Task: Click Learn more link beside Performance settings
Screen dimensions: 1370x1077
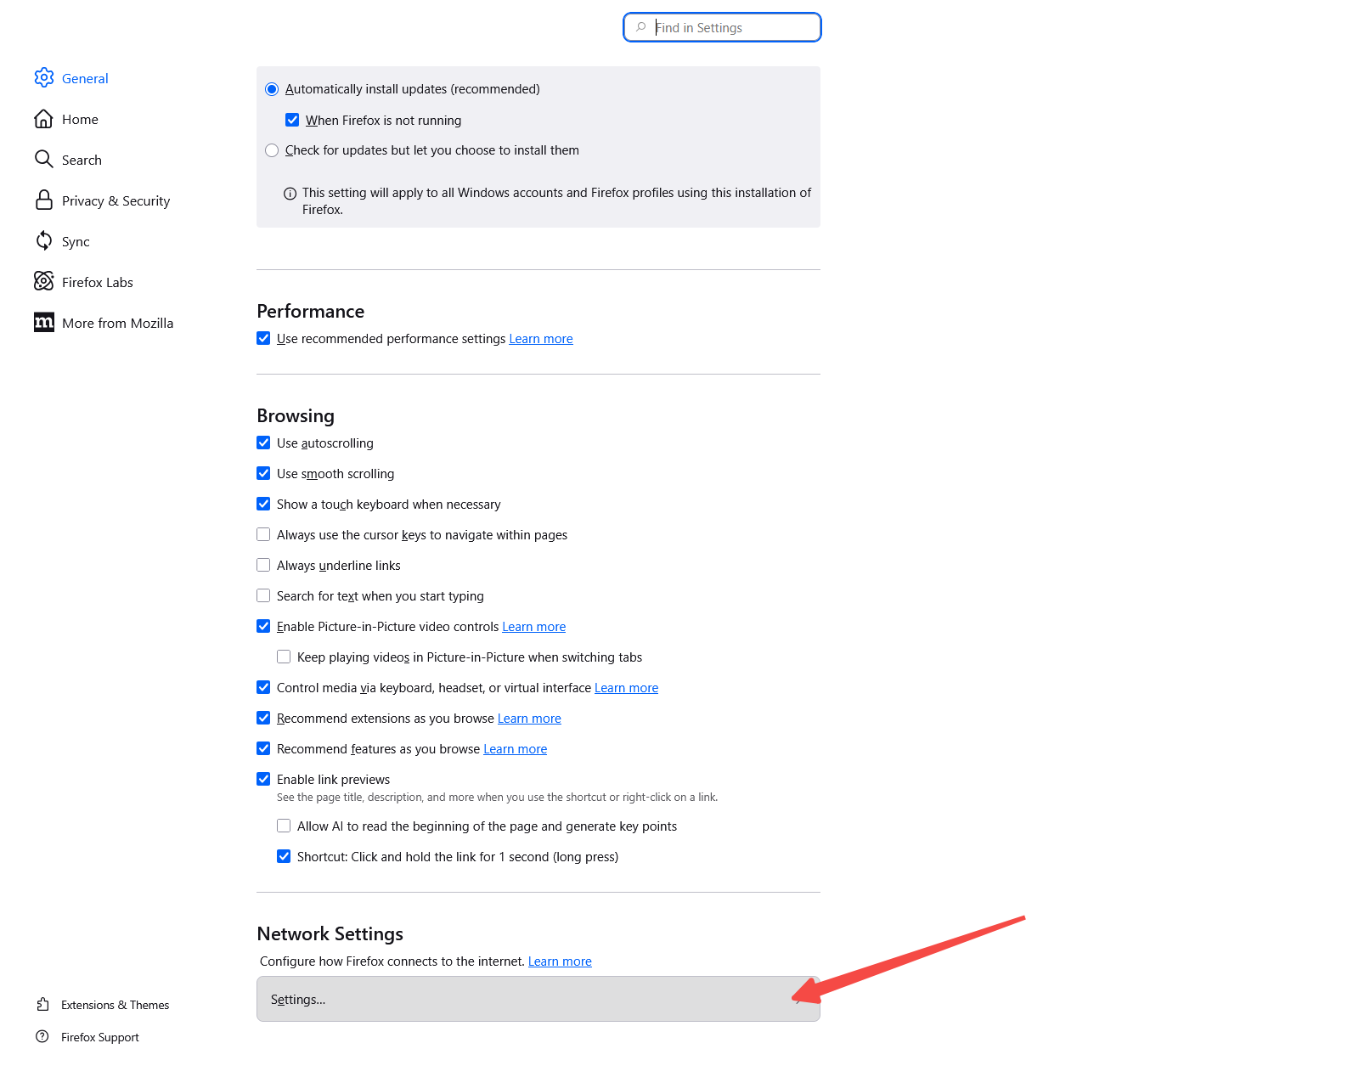Action: click(x=541, y=339)
